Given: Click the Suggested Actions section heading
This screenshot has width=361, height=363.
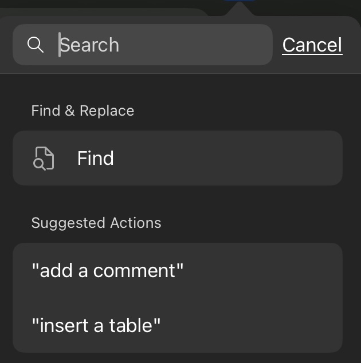Looking at the screenshot, I should click(96, 223).
